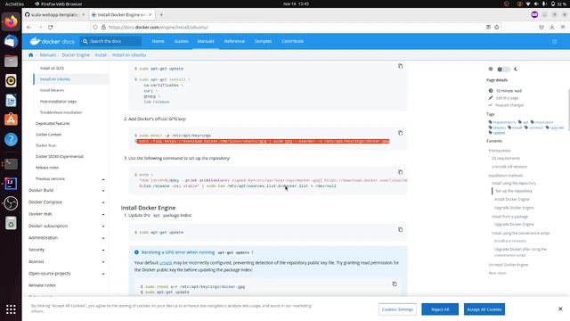Open LibreOffice Writer from the dock
This screenshot has width=570, height=321.
(x=11, y=100)
